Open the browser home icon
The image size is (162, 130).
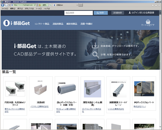tap(153, 5)
